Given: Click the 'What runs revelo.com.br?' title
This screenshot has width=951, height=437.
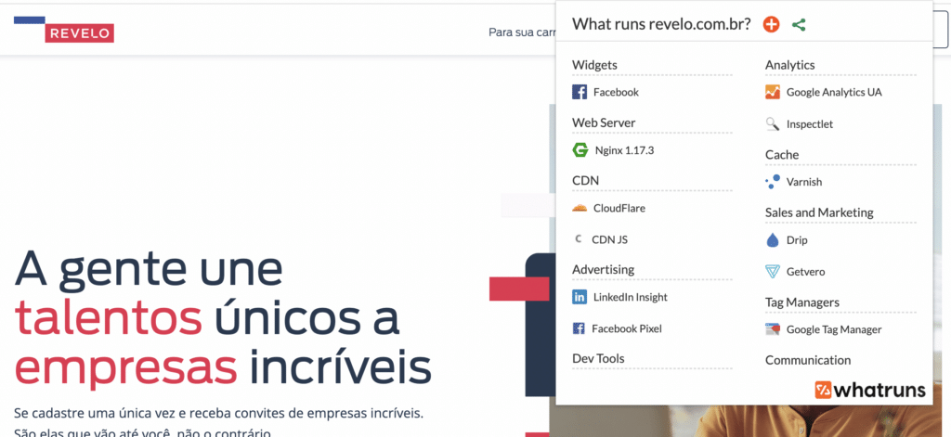Looking at the screenshot, I should point(661,24).
